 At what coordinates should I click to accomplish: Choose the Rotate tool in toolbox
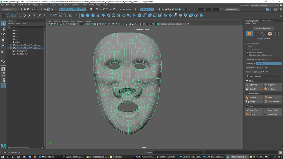pyautogui.click(x=3, y=46)
